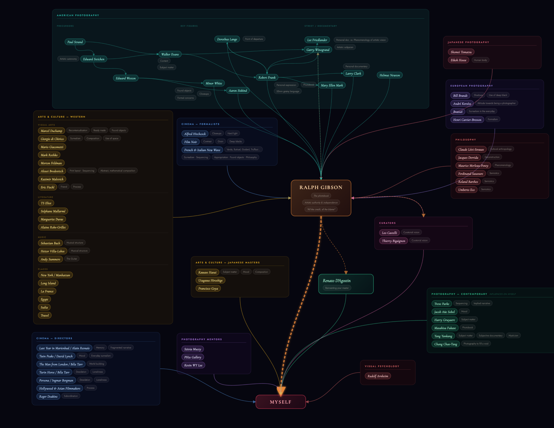Click the Marcel Duchamp node

51,131
